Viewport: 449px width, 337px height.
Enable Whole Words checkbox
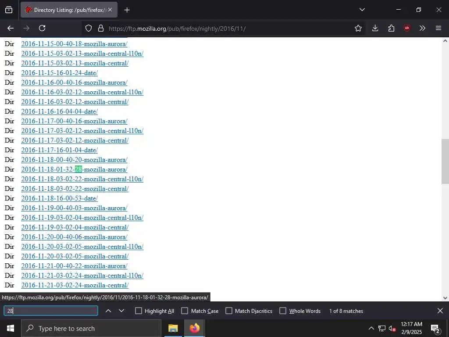283,311
